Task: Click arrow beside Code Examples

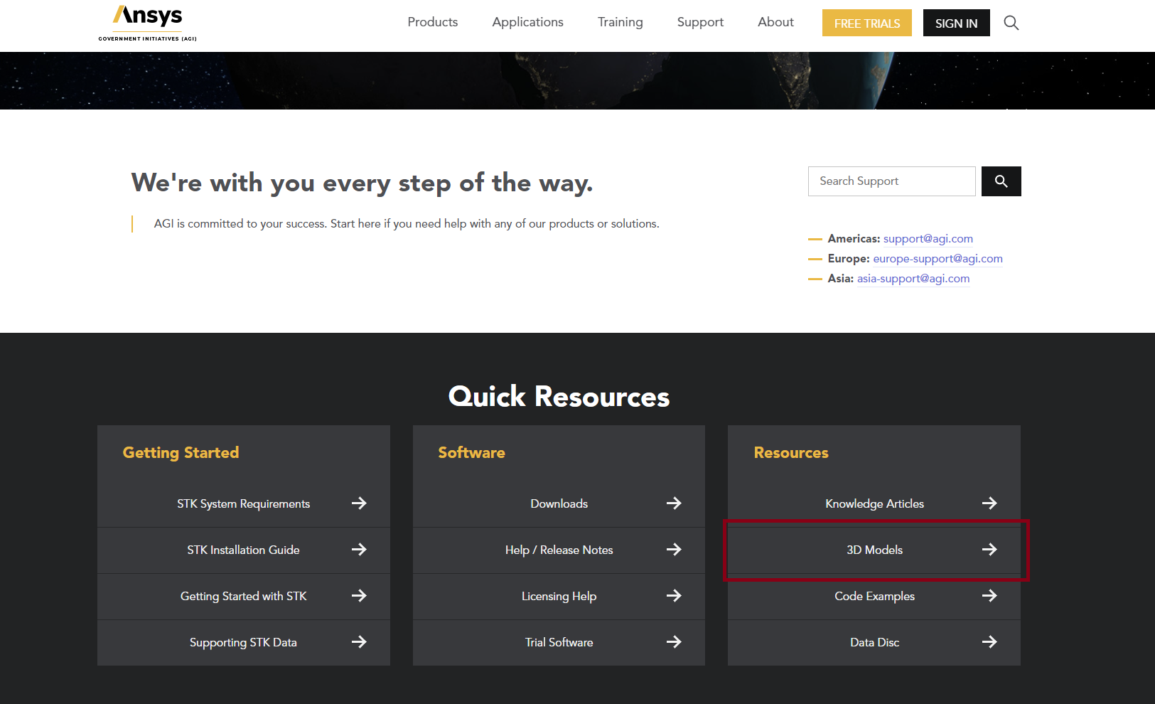Action: click(x=989, y=596)
